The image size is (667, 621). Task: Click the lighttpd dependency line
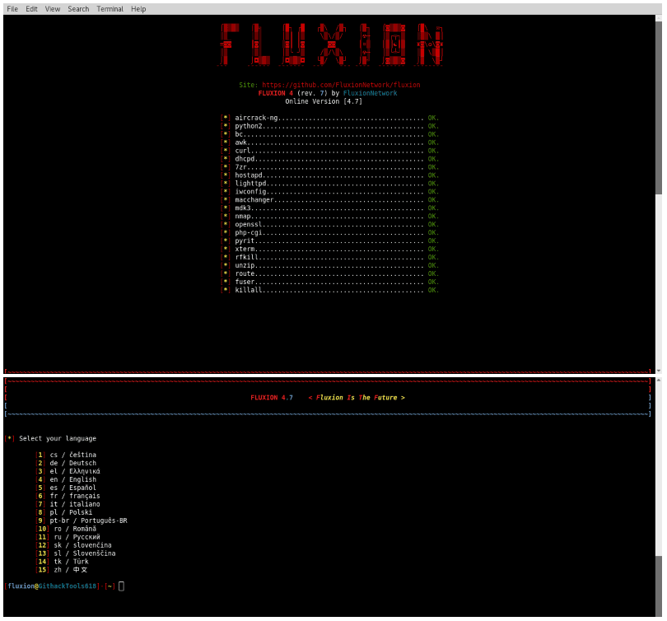[329, 184]
